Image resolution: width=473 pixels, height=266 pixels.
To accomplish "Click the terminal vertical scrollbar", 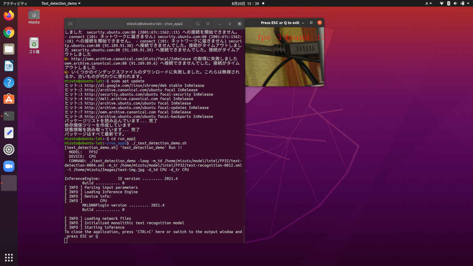I will [244, 234].
